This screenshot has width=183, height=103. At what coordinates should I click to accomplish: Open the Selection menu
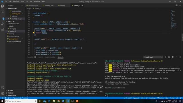pos(16,2)
